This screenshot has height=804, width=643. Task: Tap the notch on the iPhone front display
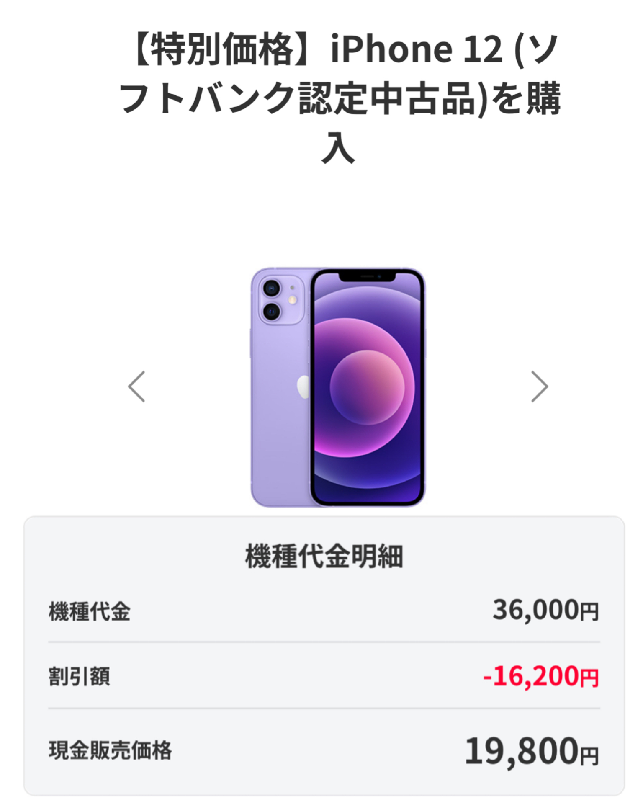tap(367, 276)
